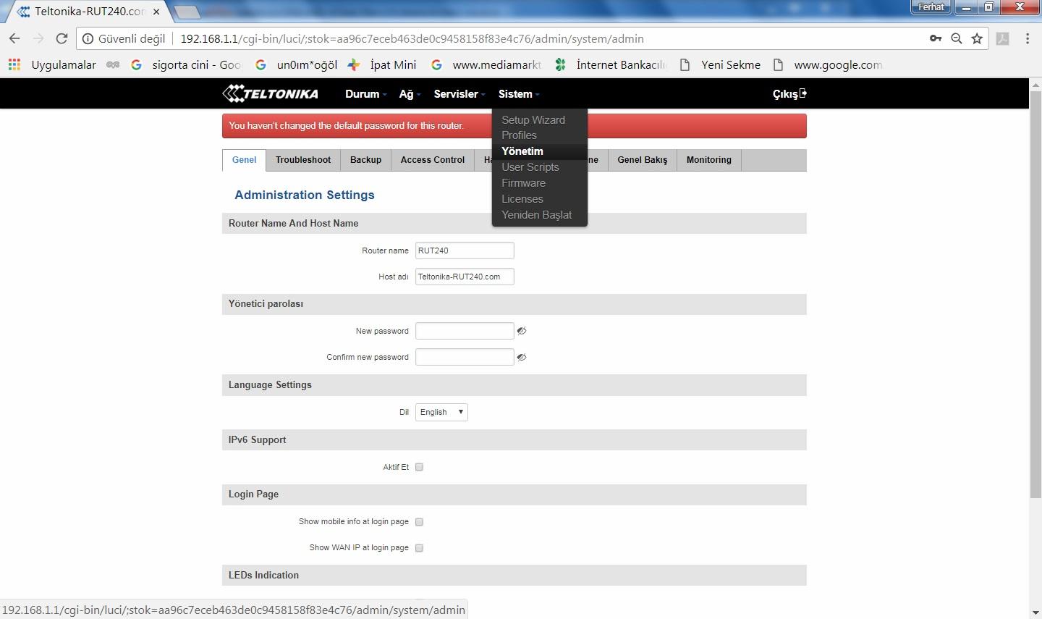Click the Ferhat profile button
This screenshot has width=1042, height=619.
[x=931, y=7]
